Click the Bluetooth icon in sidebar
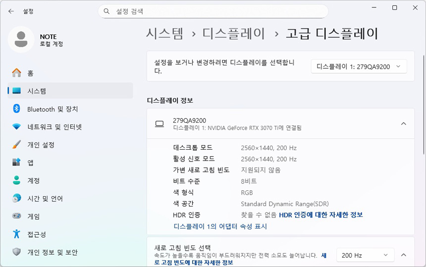This screenshot has width=426, height=267. (17, 109)
